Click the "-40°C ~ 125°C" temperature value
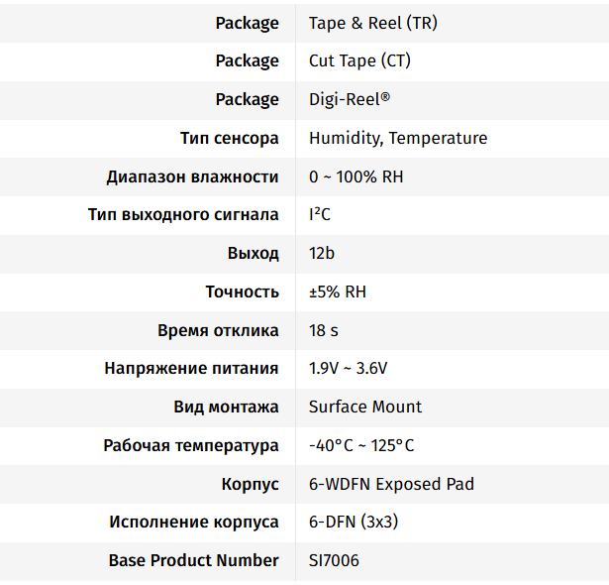 pyautogui.click(x=361, y=446)
